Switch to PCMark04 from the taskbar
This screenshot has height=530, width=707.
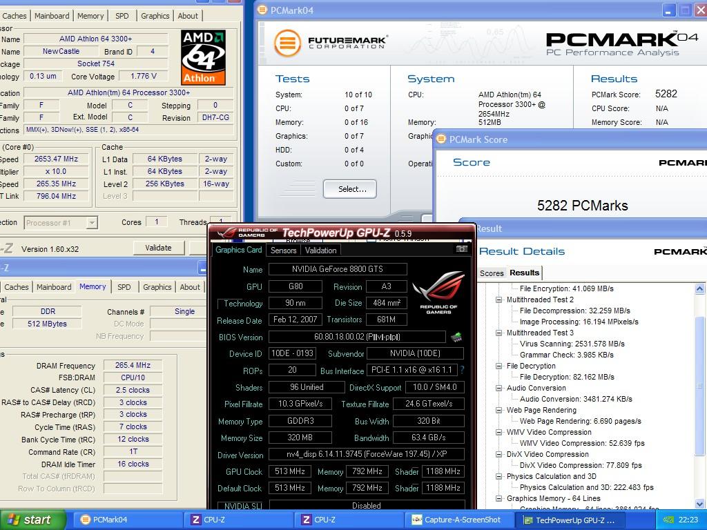click(127, 520)
